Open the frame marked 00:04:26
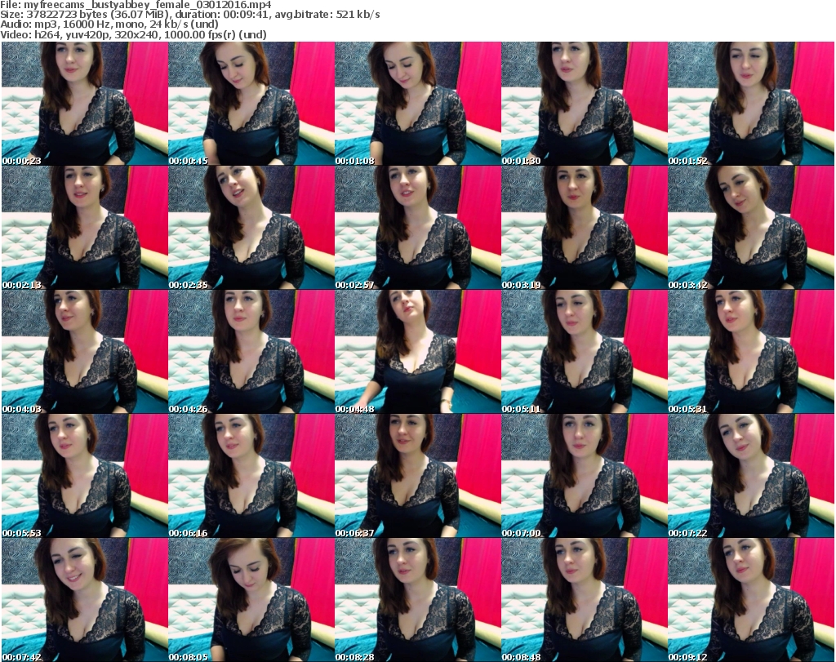The image size is (836, 662). 251,352
